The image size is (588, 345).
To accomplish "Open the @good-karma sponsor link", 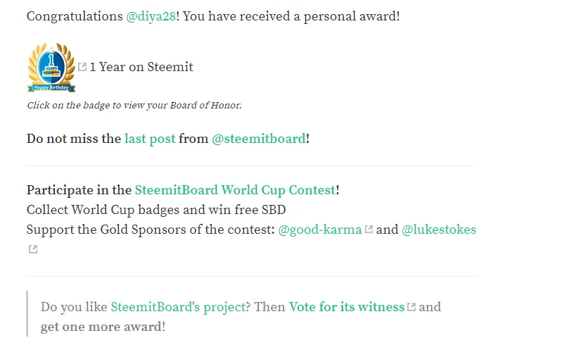I will point(320,230).
